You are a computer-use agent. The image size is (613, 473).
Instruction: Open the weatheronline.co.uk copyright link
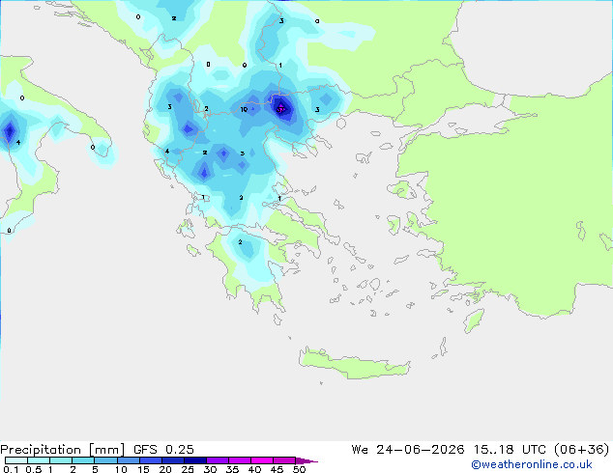click(x=532, y=464)
